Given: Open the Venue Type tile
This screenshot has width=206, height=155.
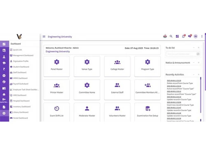Looking at the screenshot, I should (x=87, y=67).
